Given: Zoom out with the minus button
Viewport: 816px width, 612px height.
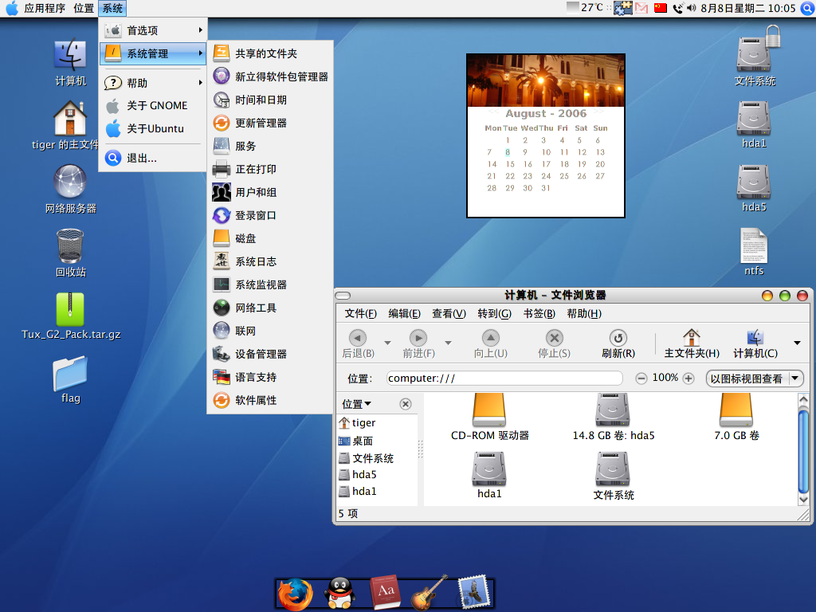Looking at the screenshot, I should [x=641, y=379].
